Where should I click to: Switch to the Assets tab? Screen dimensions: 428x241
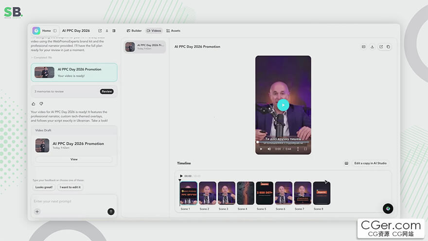[x=173, y=31]
